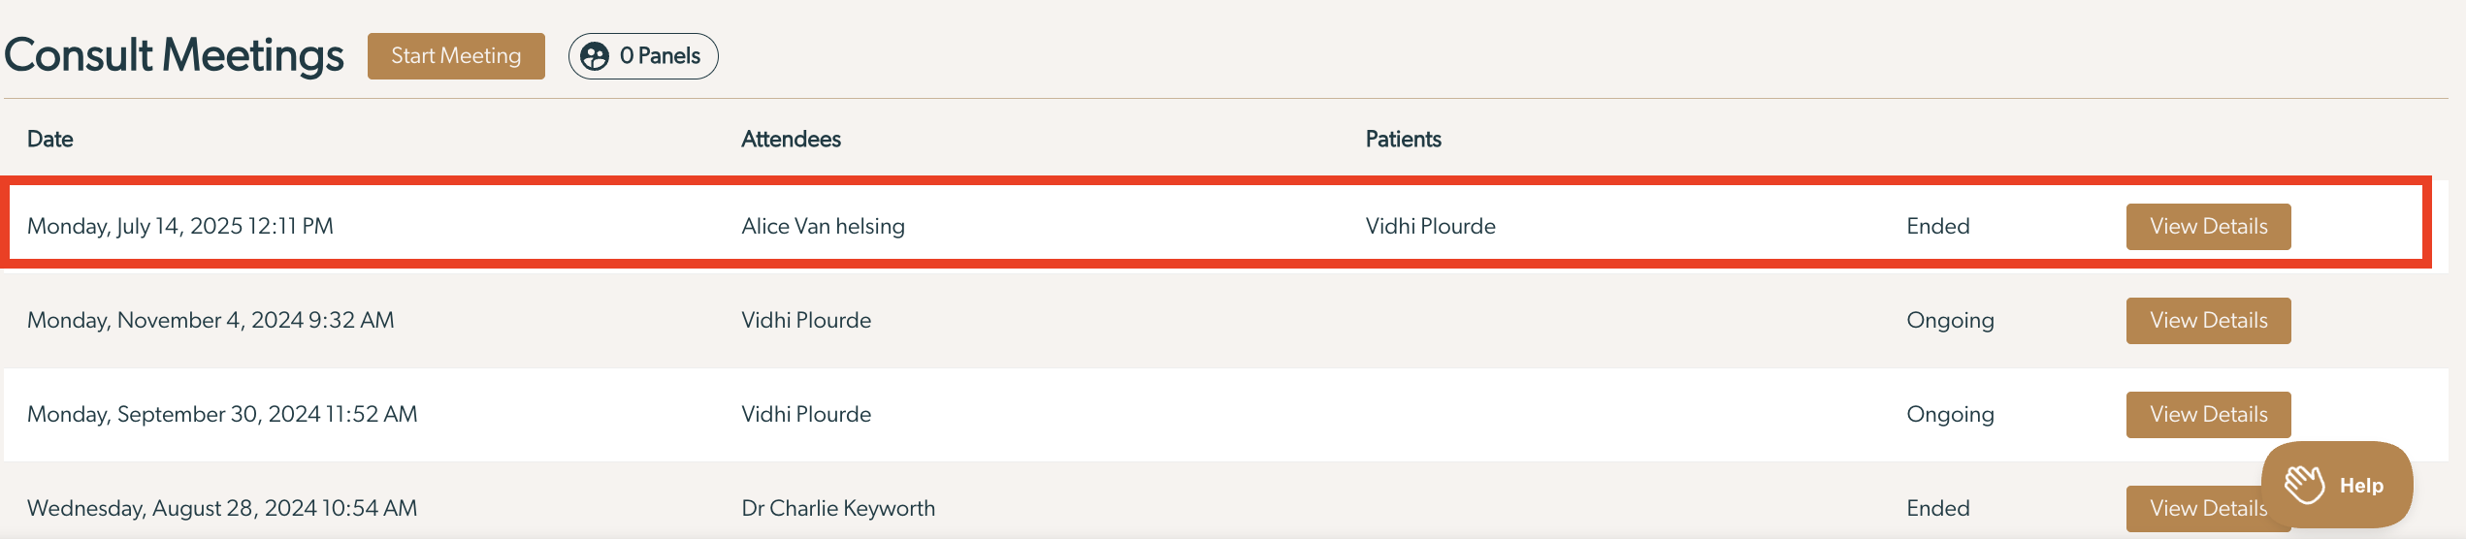Click the Attendees column header

(791, 139)
